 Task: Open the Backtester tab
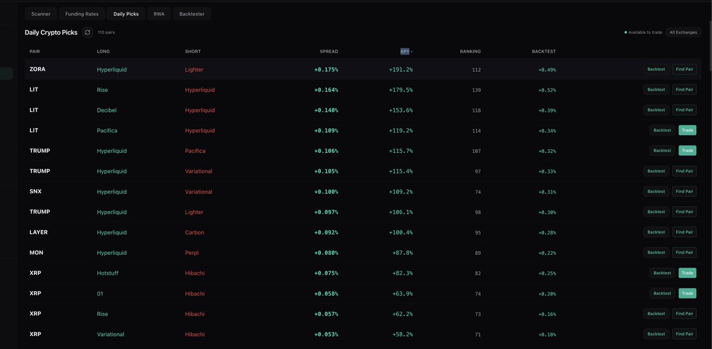pyautogui.click(x=192, y=14)
